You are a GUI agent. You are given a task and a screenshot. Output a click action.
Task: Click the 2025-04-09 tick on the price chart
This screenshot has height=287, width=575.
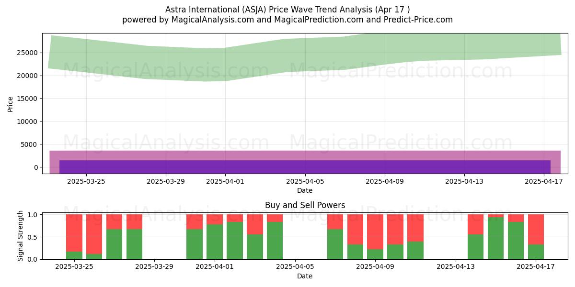(384, 181)
